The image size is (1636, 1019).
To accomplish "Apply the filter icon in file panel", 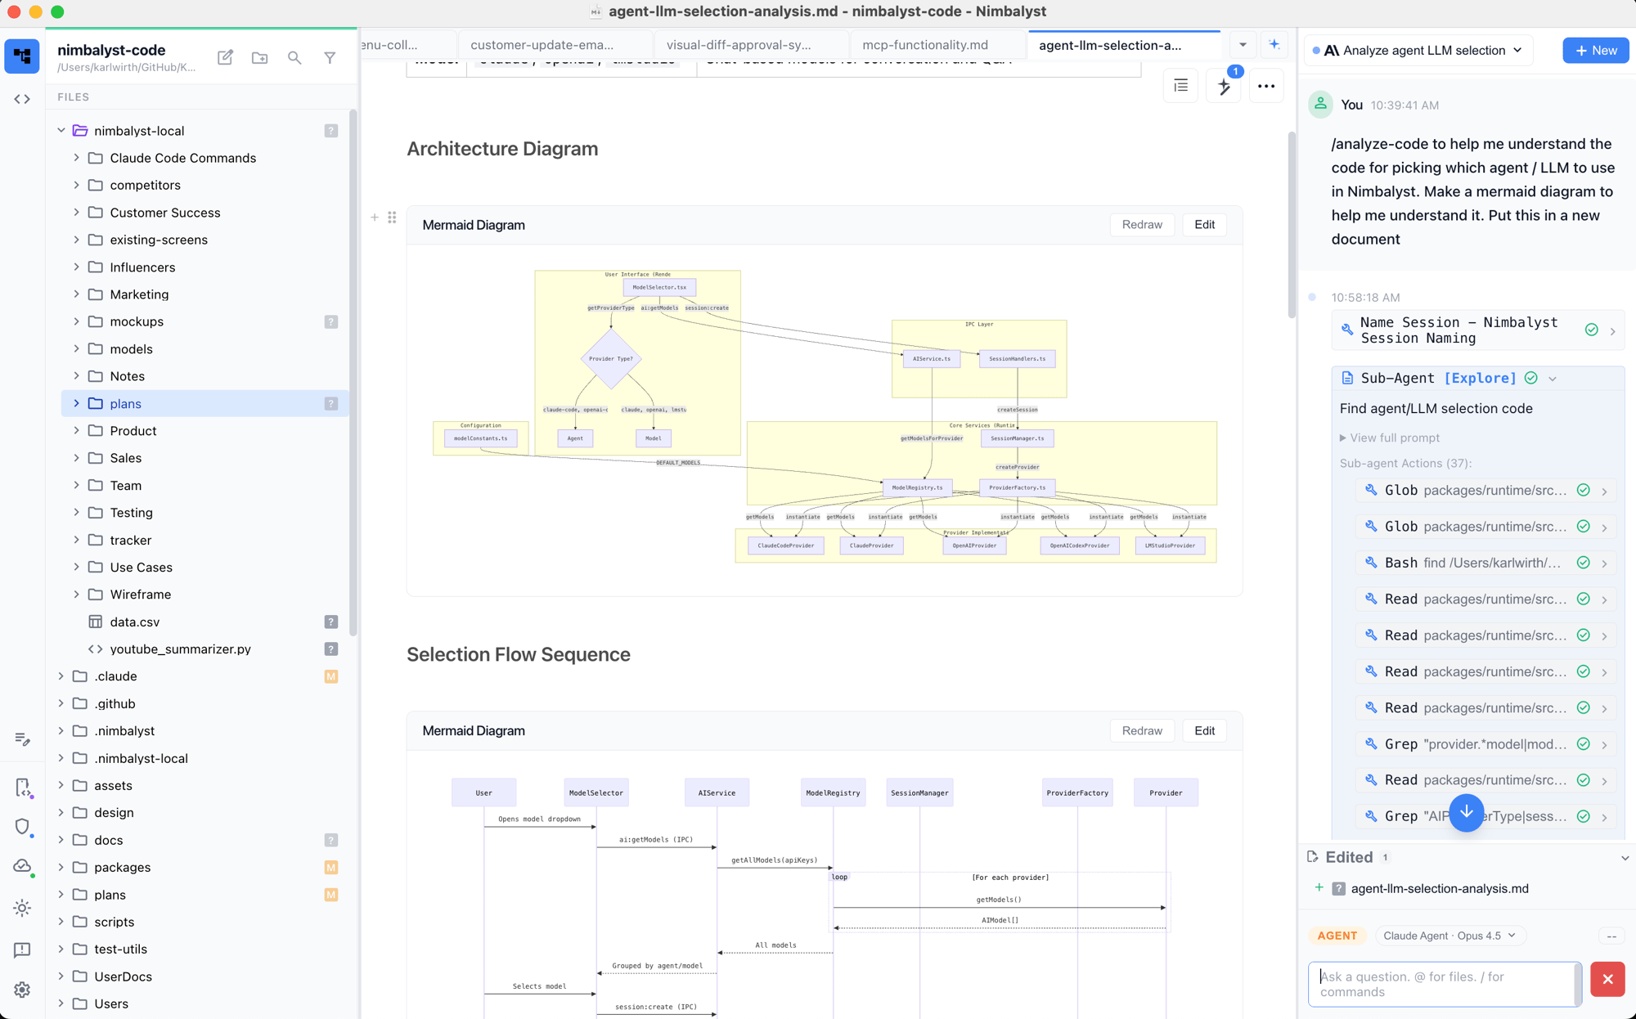I will pyautogui.click(x=330, y=57).
